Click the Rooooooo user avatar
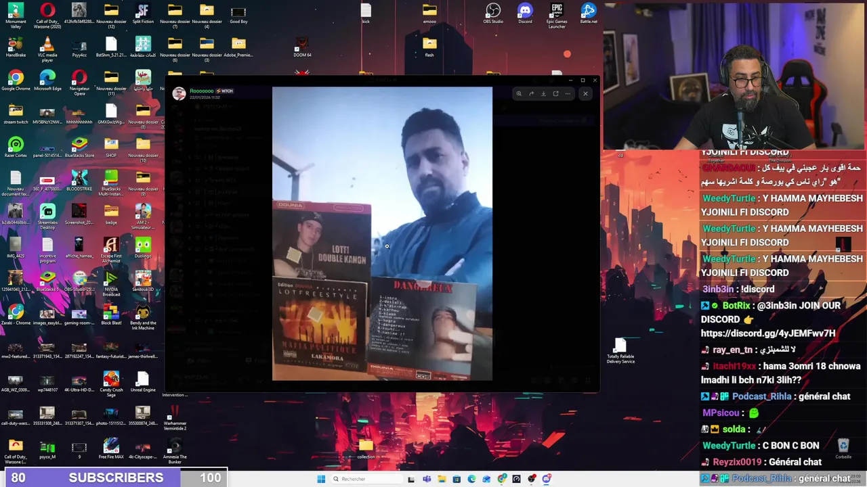This screenshot has width=867, height=487. pos(179,93)
